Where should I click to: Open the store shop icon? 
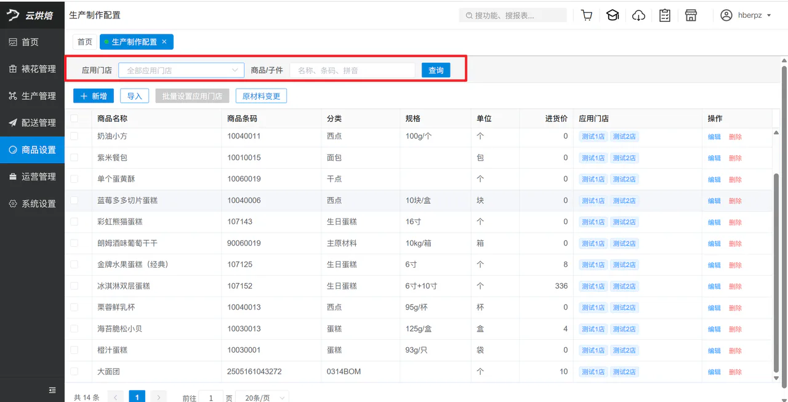[x=691, y=15]
